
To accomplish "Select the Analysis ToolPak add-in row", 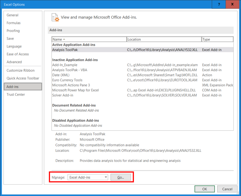I will pyautogui.click(x=142, y=50).
